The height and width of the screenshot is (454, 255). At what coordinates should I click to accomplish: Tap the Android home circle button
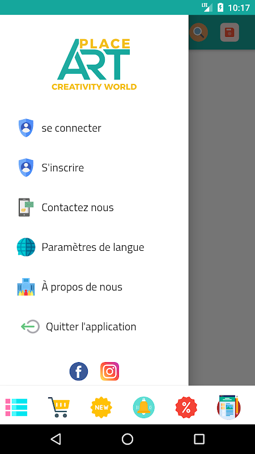point(127,439)
